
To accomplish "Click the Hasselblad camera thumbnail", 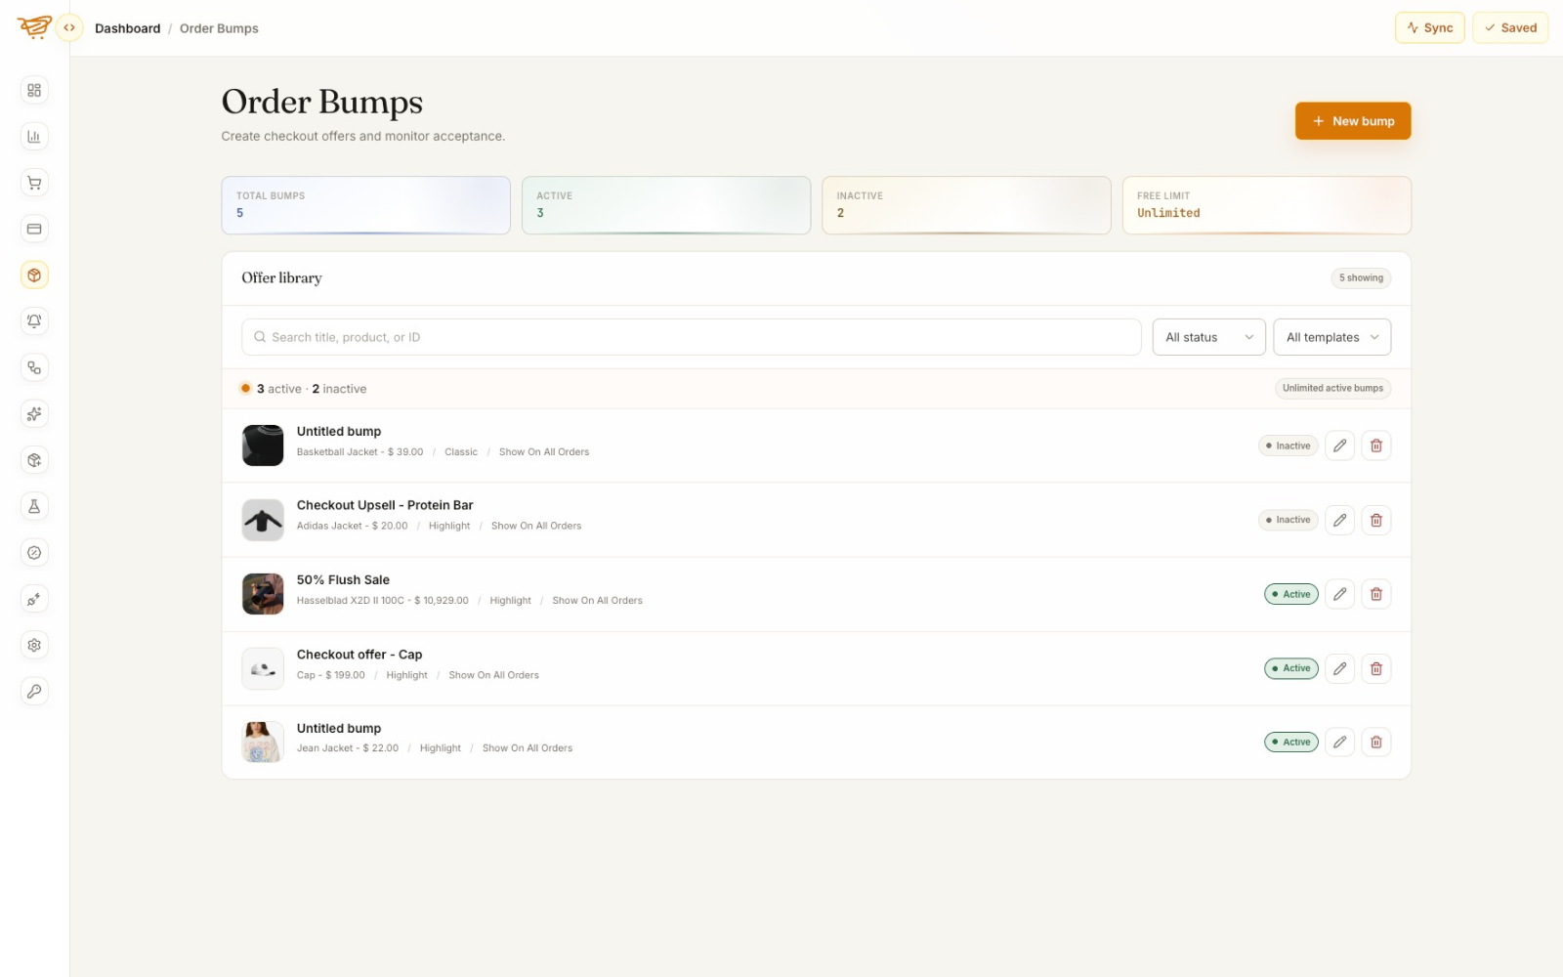I will click(x=263, y=594).
